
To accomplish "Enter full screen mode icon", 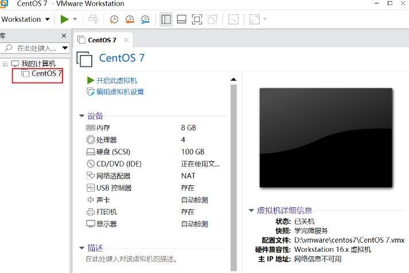I will (197, 19).
